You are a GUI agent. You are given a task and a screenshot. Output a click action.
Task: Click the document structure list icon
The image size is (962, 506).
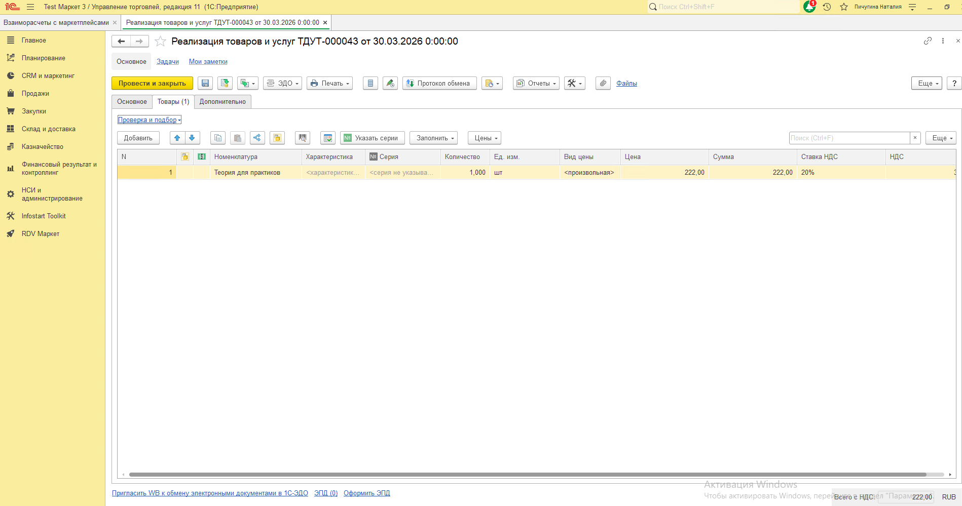371,84
